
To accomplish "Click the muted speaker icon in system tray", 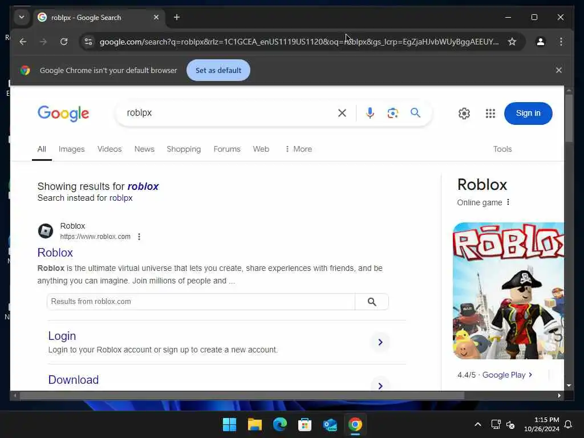I will coord(510,424).
